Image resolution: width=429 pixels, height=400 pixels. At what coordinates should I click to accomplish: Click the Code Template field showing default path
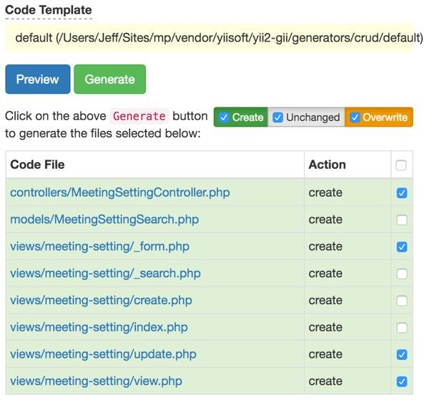click(209, 38)
